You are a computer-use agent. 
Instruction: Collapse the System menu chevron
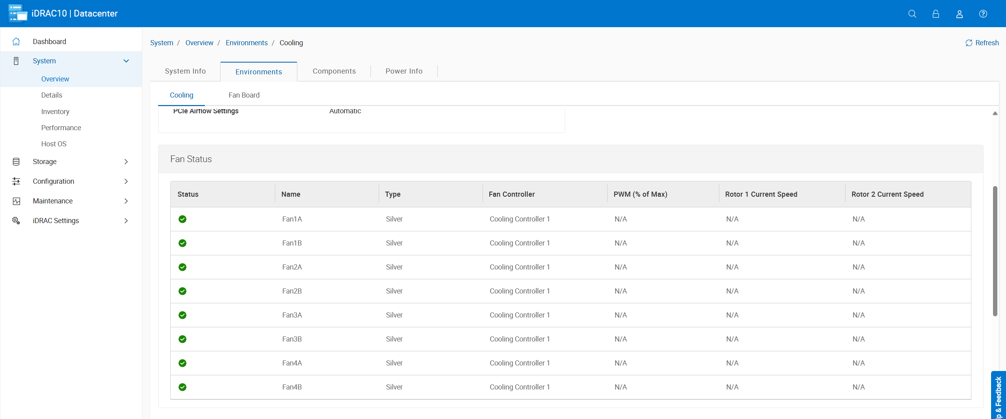pos(126,61)
